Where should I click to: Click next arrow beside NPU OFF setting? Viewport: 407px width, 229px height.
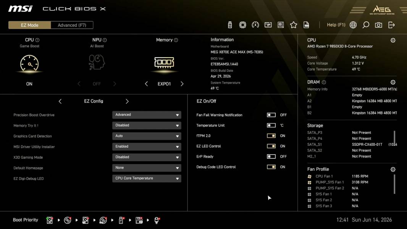(115, 84)
